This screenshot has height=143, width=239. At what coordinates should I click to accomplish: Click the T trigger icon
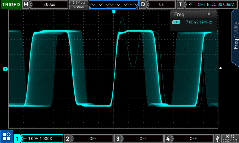(x=180, y=4)
